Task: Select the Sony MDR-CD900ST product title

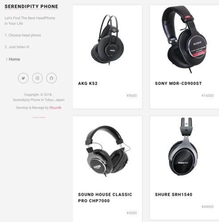Action: coord(178,83)
